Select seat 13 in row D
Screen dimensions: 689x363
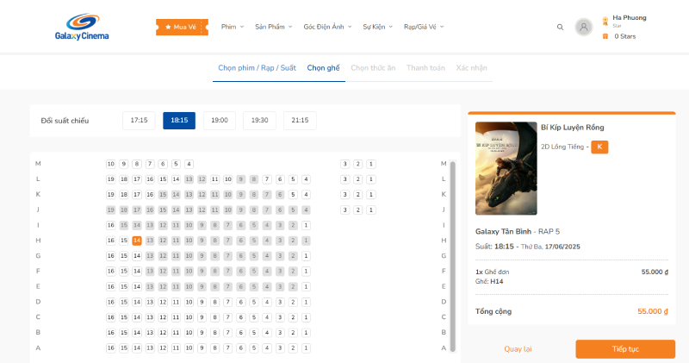point(150,302)
